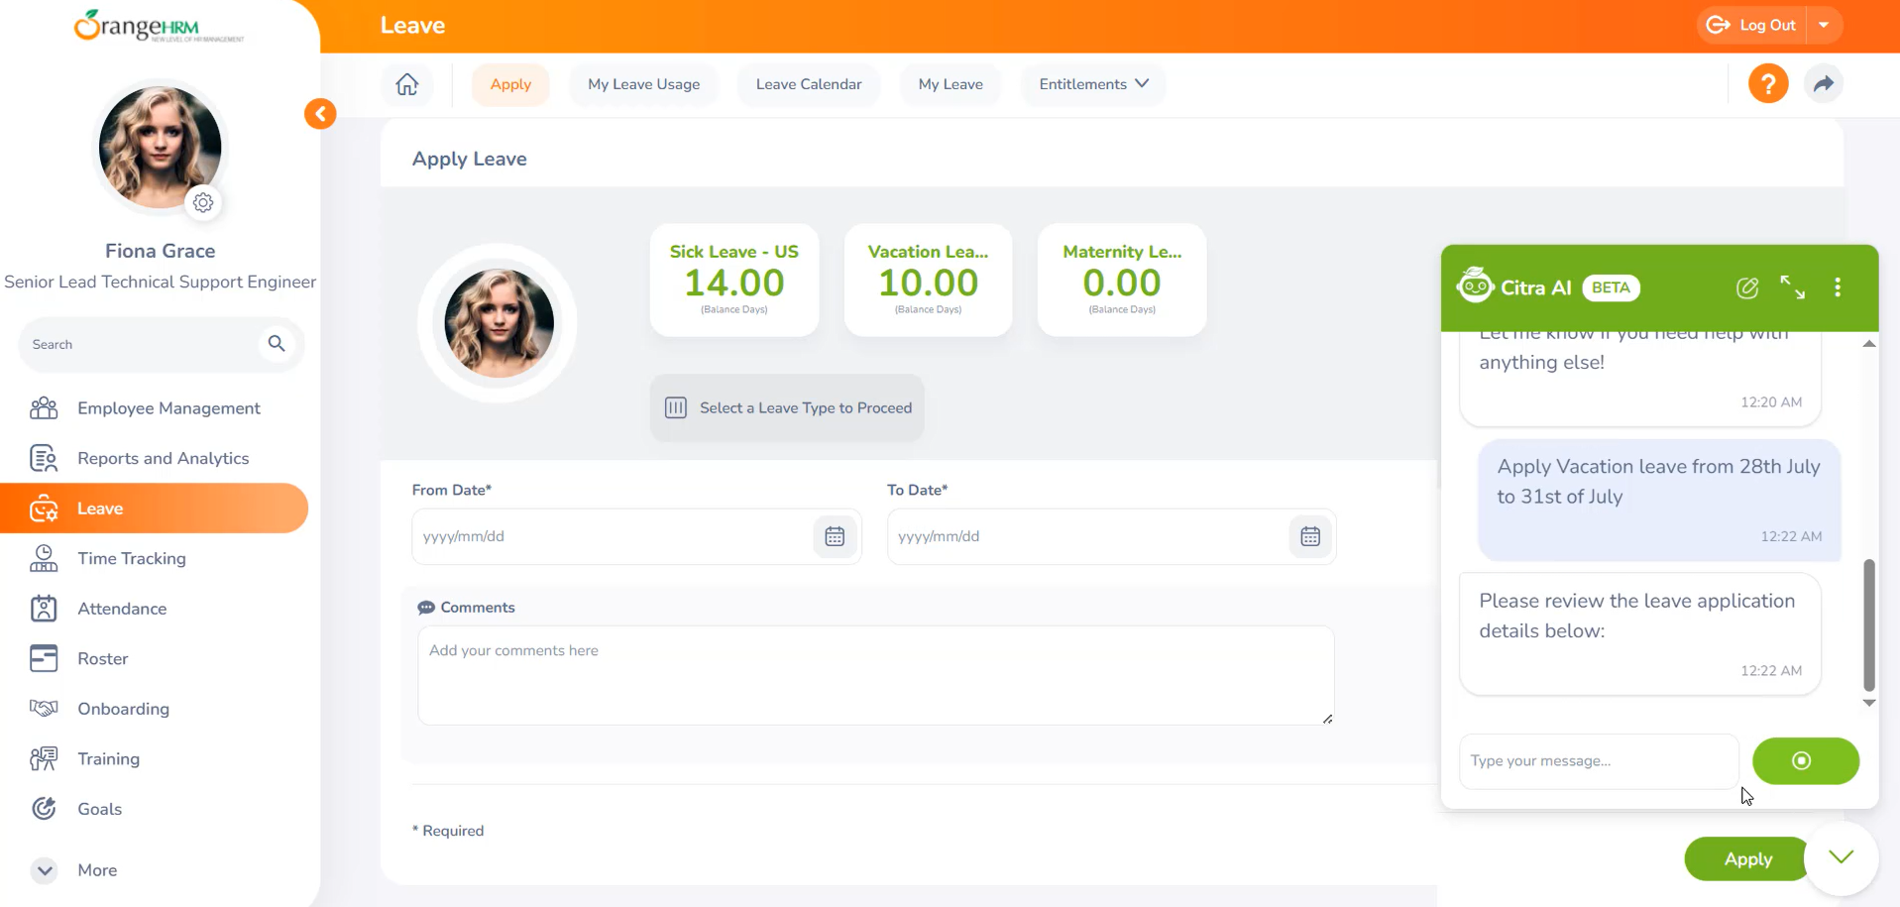Image resolution: width=1900 pixels, height=907 pixels.
Task: Open the Log Out dropdown arrow
Action: click(x=1824, y=26)
